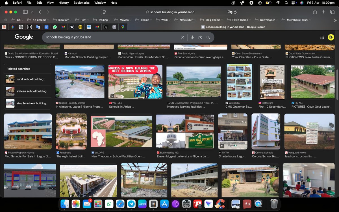Screen dimensions: 339x212
Task: Open the WhatsApp pinned tab
Action: (x=55, y=27)
